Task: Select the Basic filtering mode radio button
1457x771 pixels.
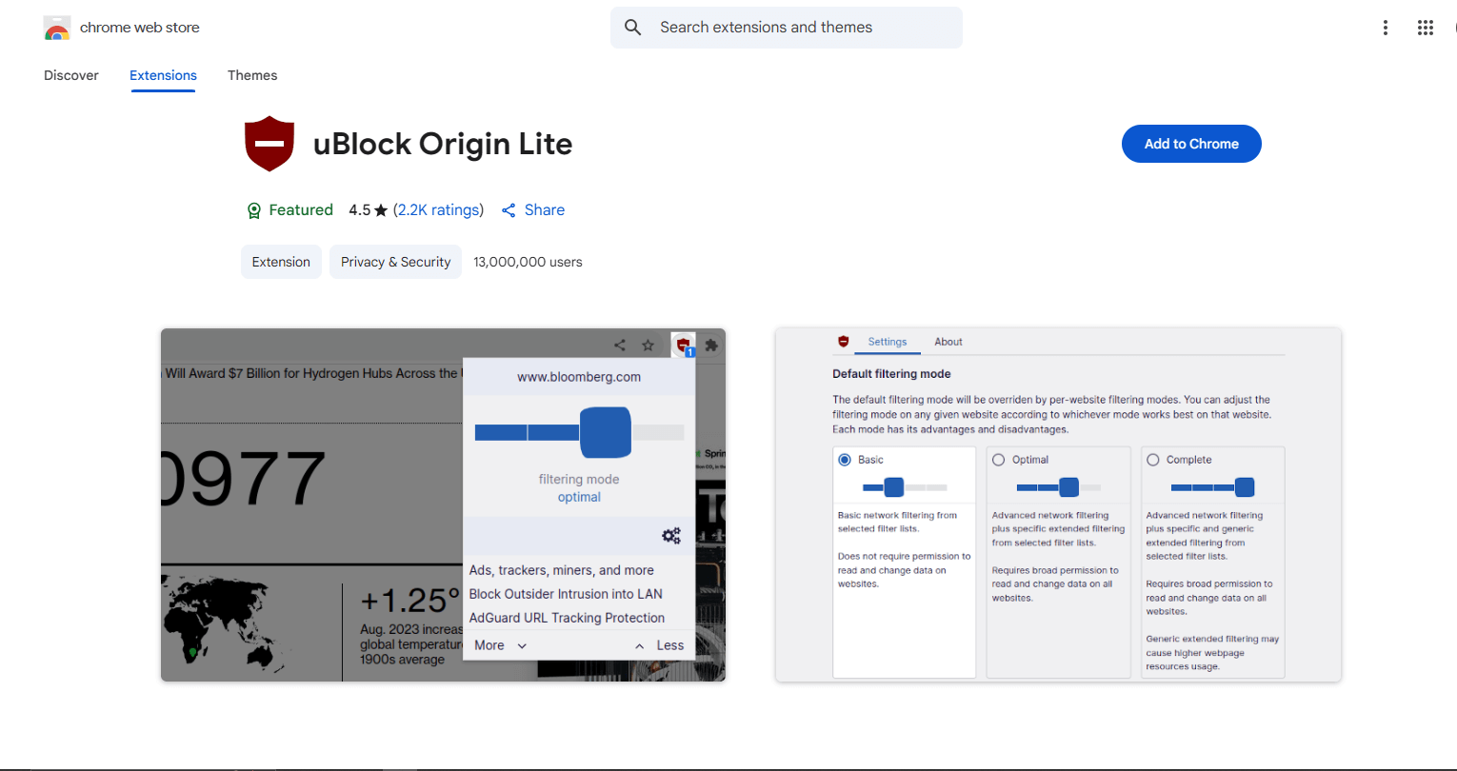Action: click(x=843, y=459)
